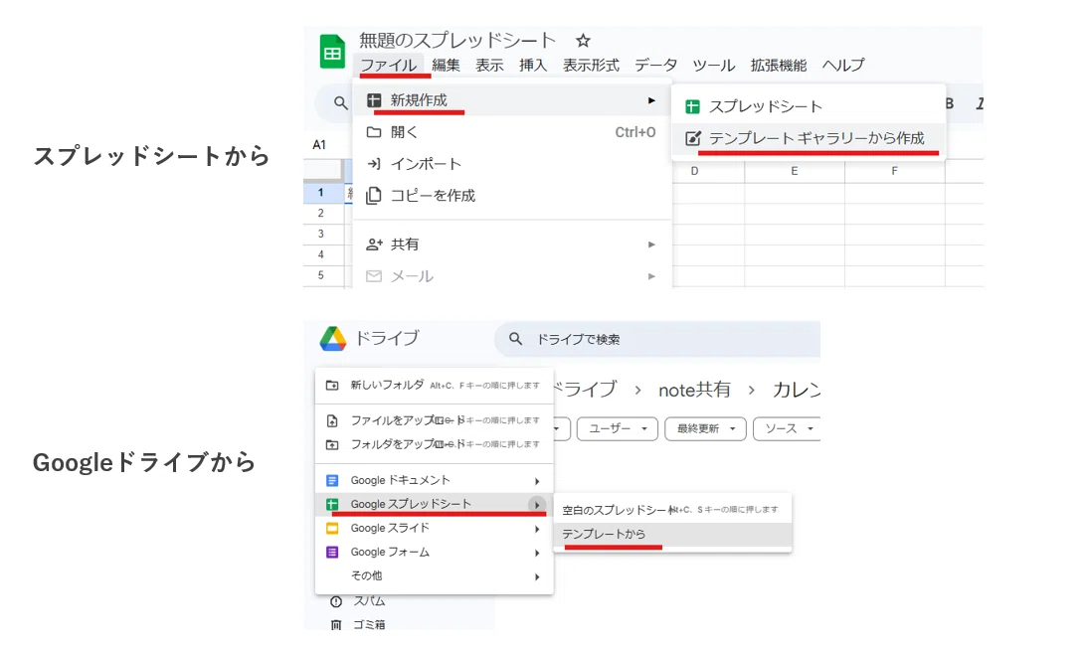The height and width of the screenshot is (649, 1085).
Task: Select column header F
Action: [x=895, y=171]
